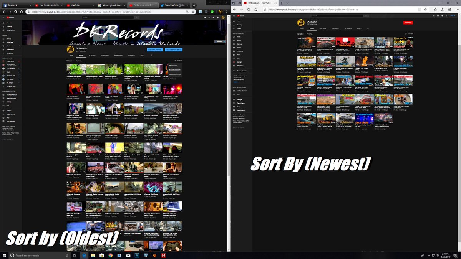The width and height of the screenshot is (461, 259).
Task: Click Edge back arrow button
Action: [x=235, y=9]
